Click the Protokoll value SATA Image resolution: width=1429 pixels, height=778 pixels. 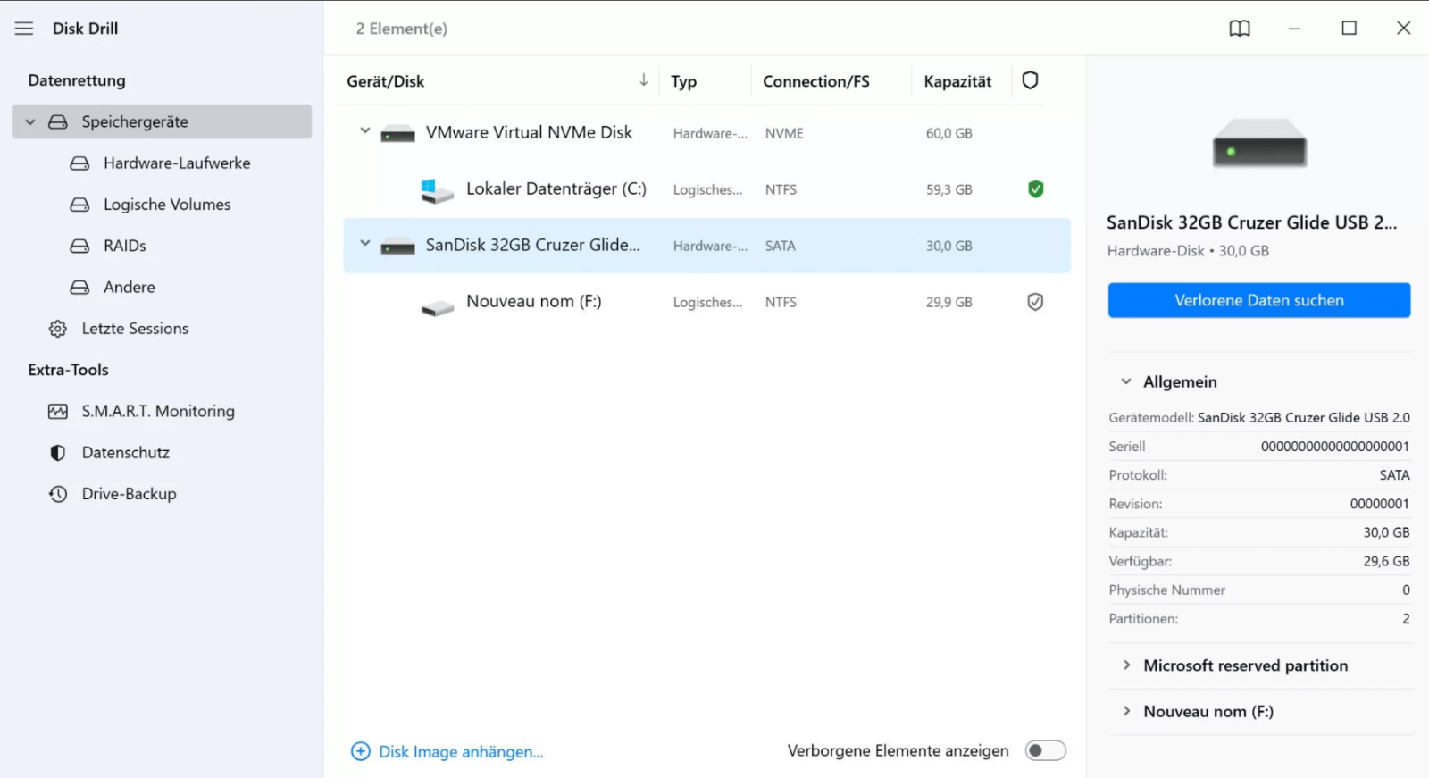pyautogui.click(x=1394, y=475)
